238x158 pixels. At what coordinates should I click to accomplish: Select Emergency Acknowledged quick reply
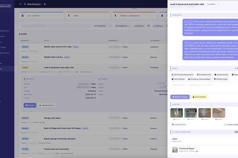pyautogui.click(x=199, y=79)
